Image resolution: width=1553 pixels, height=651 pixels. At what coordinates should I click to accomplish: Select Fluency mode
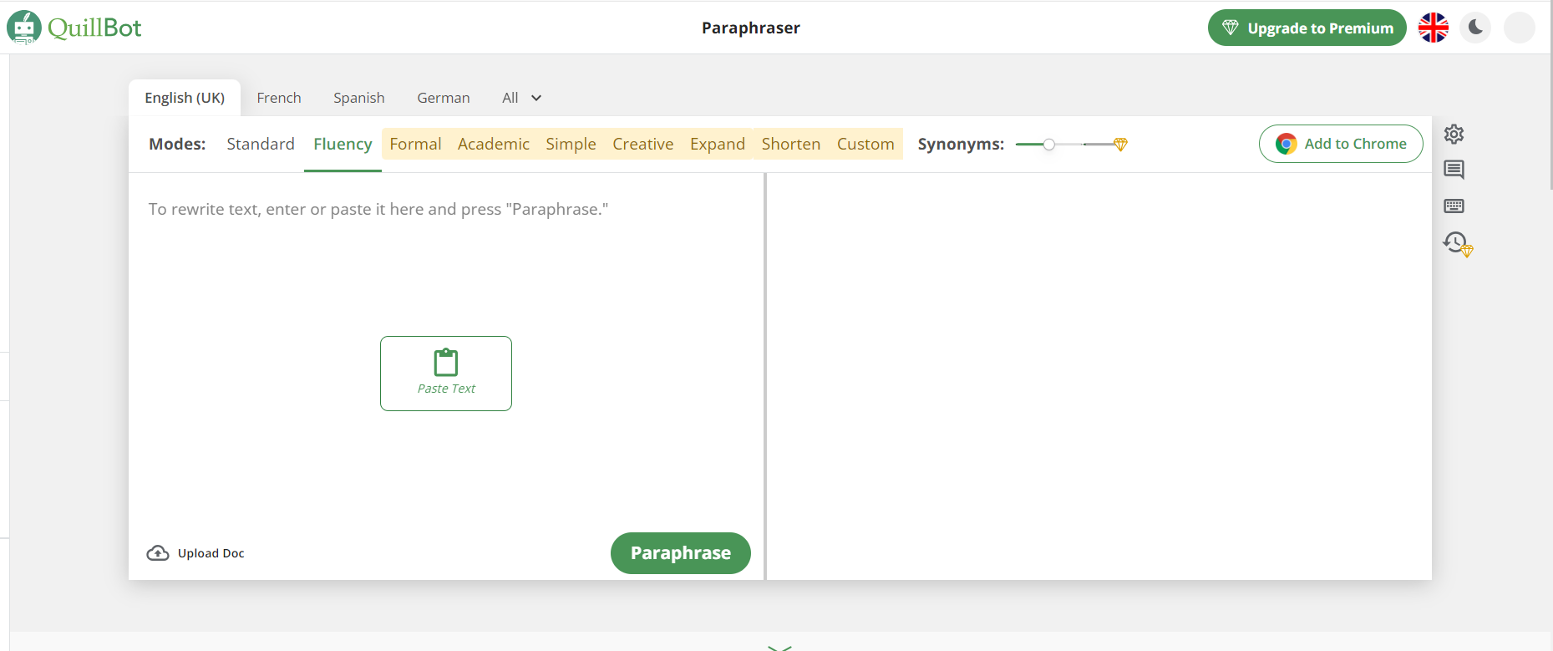pos(343,144)
